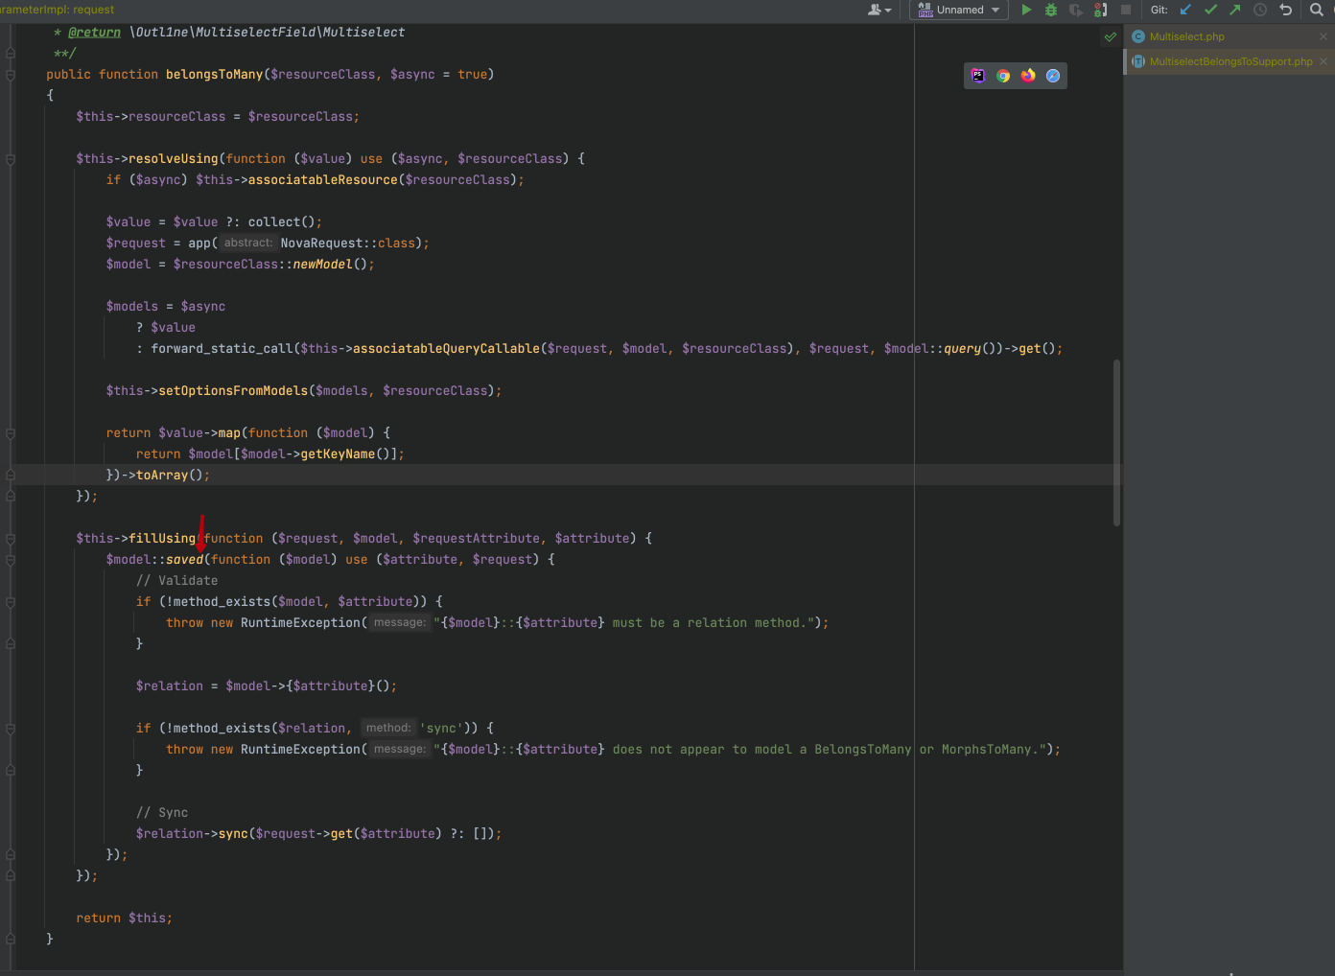Screen dimensions: 1335x976
Task: Select the MultiselectBelongsToSupport.php tab
Action: [1230, 61]
